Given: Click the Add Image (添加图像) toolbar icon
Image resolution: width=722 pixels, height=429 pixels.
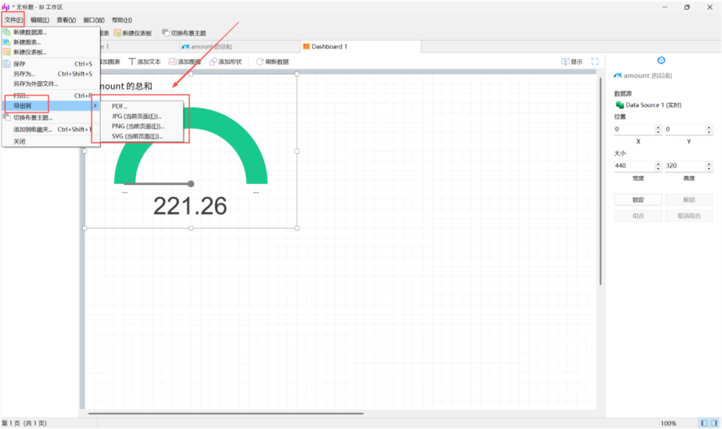Looking at the screenshot, I should 173,61.
